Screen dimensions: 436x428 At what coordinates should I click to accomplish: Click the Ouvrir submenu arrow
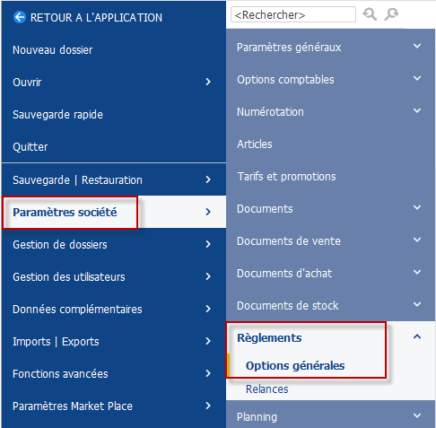208,82
